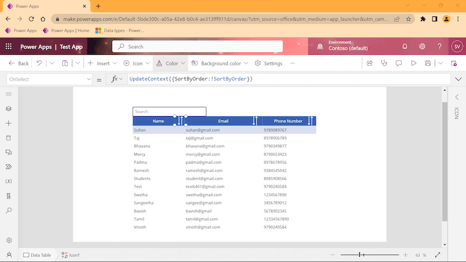Click in the Power Apps header search box
466x262 pixels.
197,47
